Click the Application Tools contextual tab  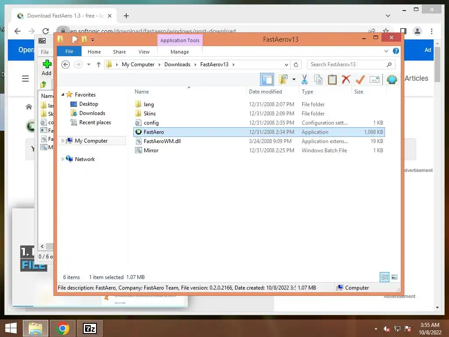(x=180, y=40)
